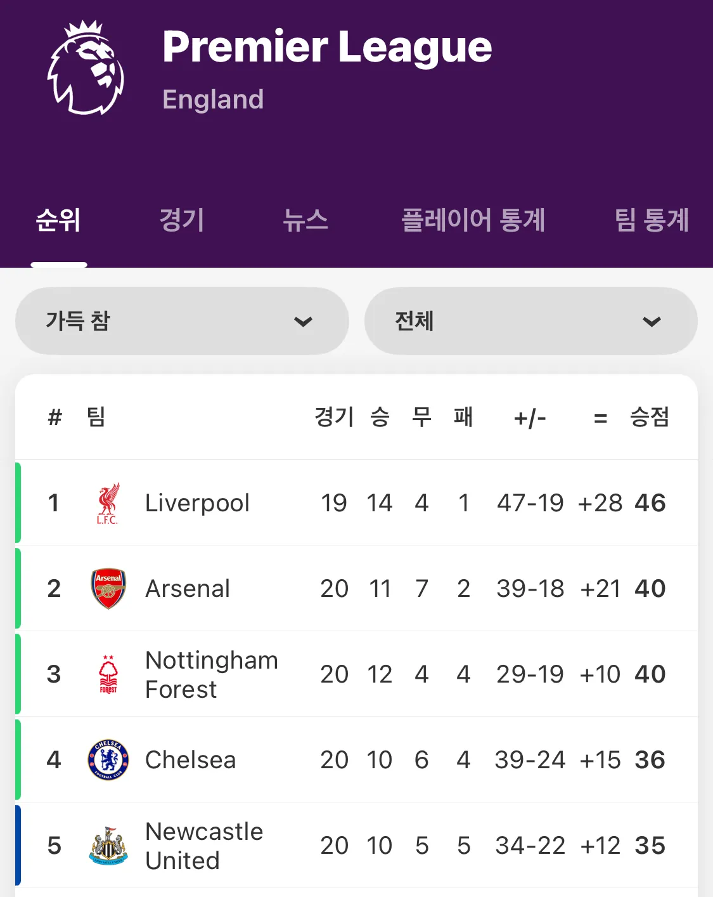Tap the Newcastle United crest
Viewport: 713px width, 897px height.
[108, 846]
